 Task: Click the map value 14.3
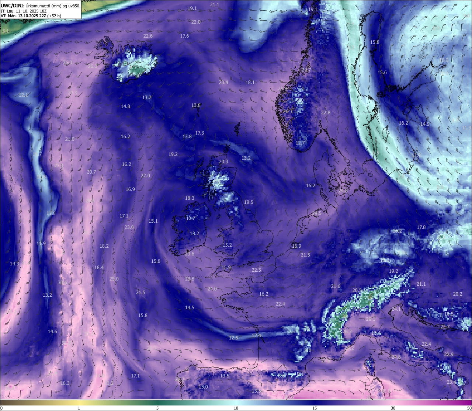coord(14,264)
